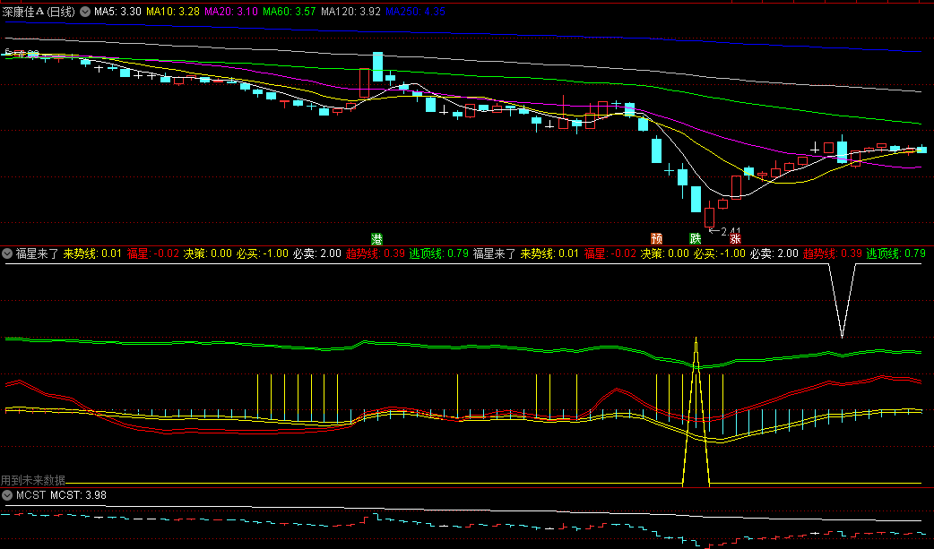Select the tall cyan candlestick above 港 marker
Image resolution: width=934 pixels, height=549 pixels.
point(377,66)
